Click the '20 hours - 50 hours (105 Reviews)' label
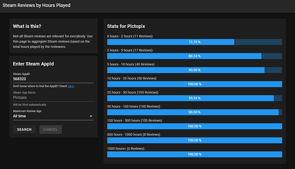Image resolution: width=295 pixels, height=169 pixels. (x=133, y=92)
